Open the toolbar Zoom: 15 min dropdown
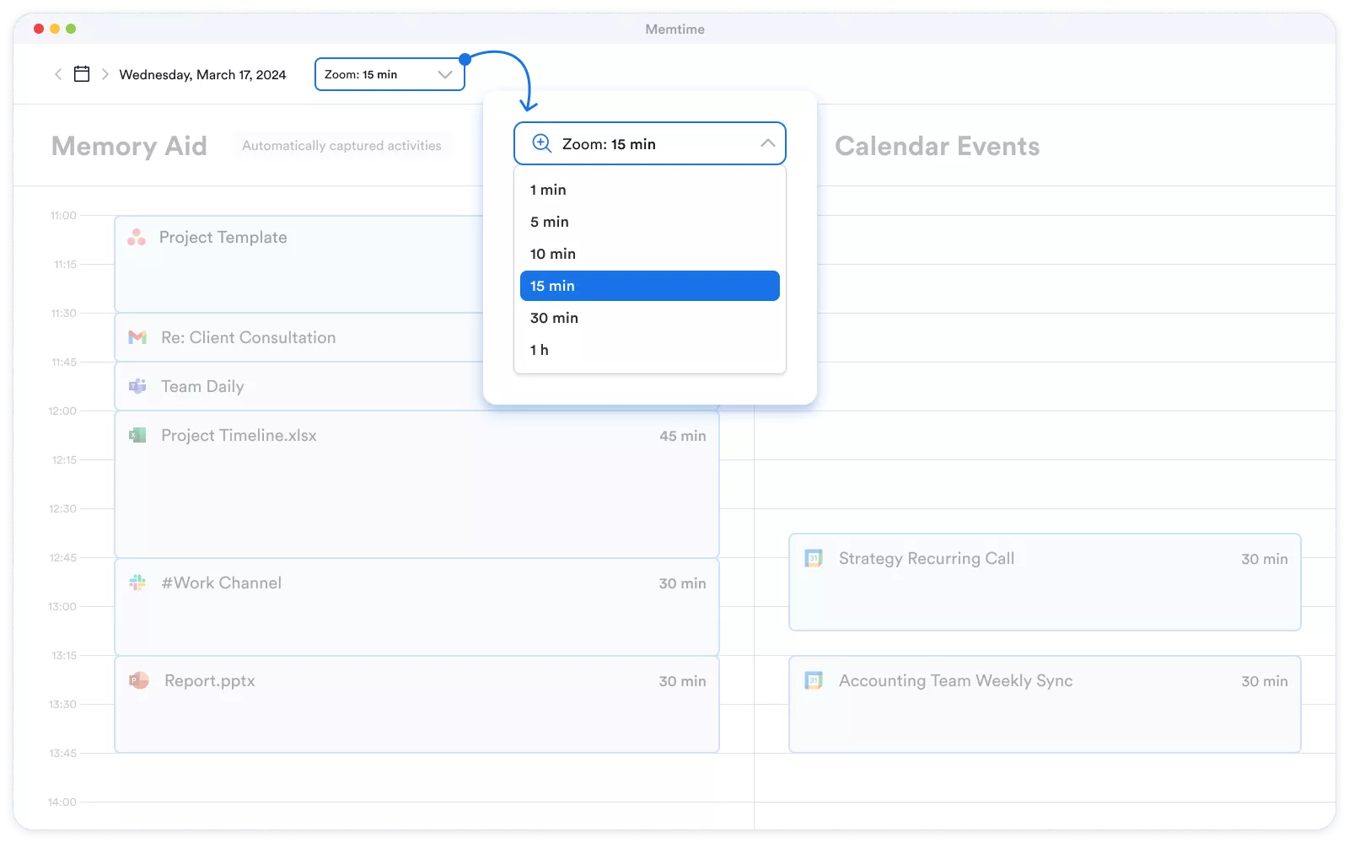Screen dimensions: 1349x843 click(x=389, y=74)
